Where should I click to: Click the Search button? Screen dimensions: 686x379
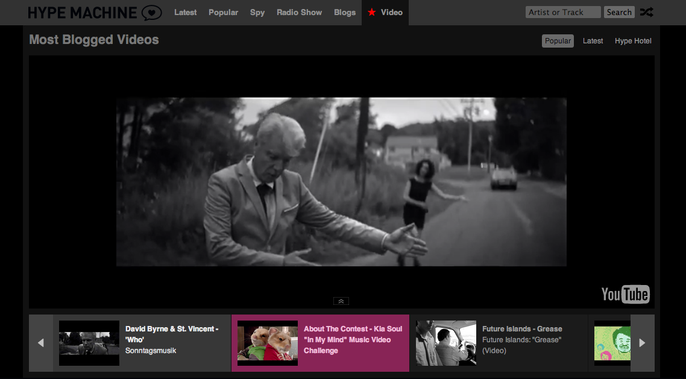pyautogui.click(x=619, y=12)
